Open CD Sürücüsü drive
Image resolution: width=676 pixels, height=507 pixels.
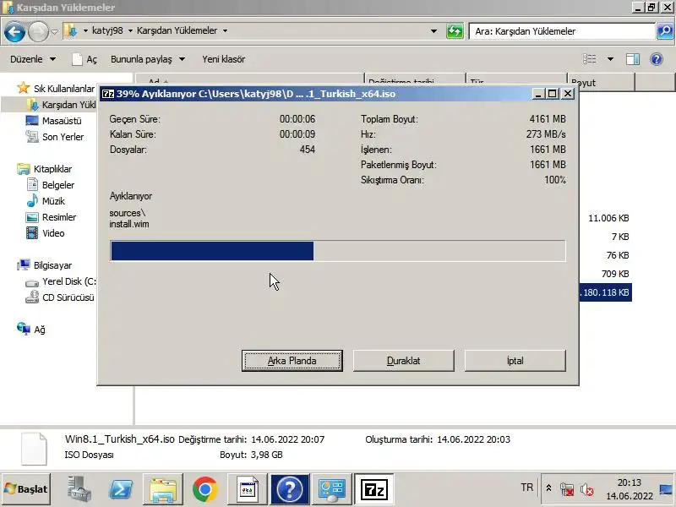pyautogui.click(x=59, y=297)
